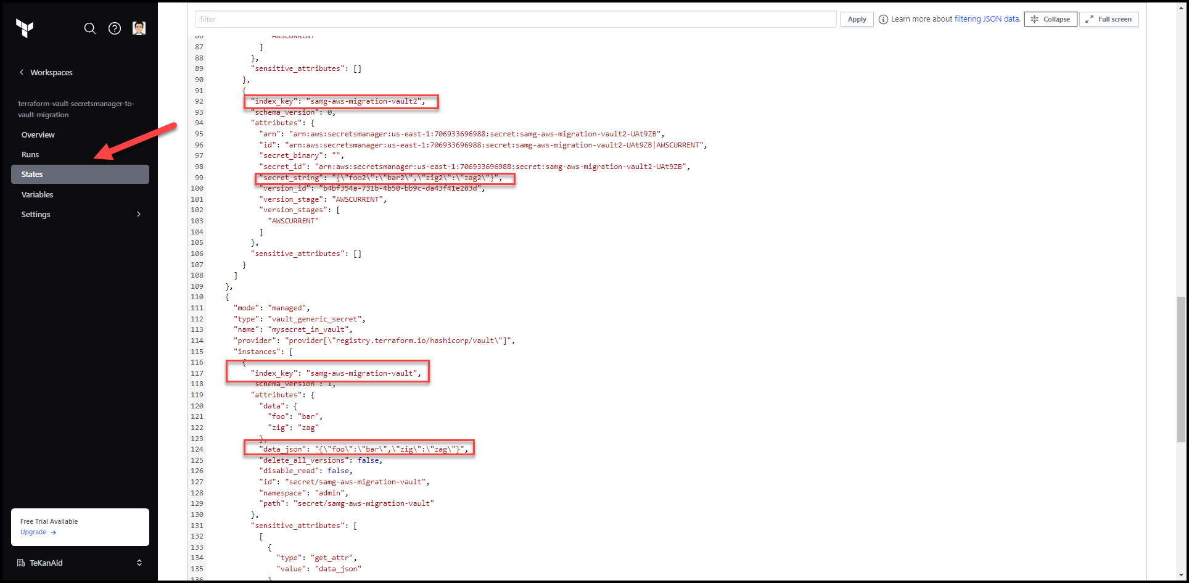Image resolution: width=1189 pixels, height=583 pixels.
Task: Open the search icon
Action: (90, 28)
